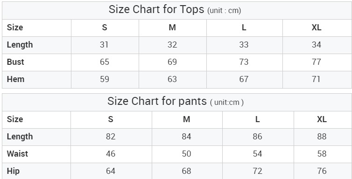352x179 pixels.
Task: Click the Hem value 71 for XL
Action: coord(316,79)
